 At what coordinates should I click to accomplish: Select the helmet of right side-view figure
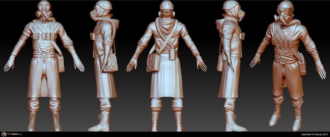pos(231,5)
